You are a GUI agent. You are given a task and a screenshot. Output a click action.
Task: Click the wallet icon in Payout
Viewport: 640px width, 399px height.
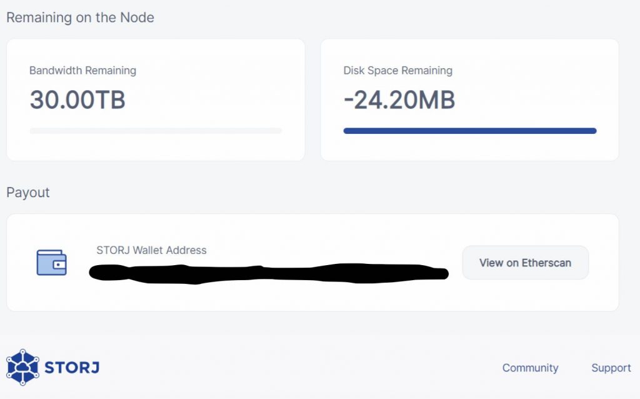pyautogui.click(x=51, y=263)
